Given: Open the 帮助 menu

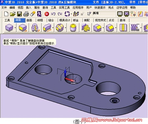Looking at the screenshot, I should [x=133, y=8].
